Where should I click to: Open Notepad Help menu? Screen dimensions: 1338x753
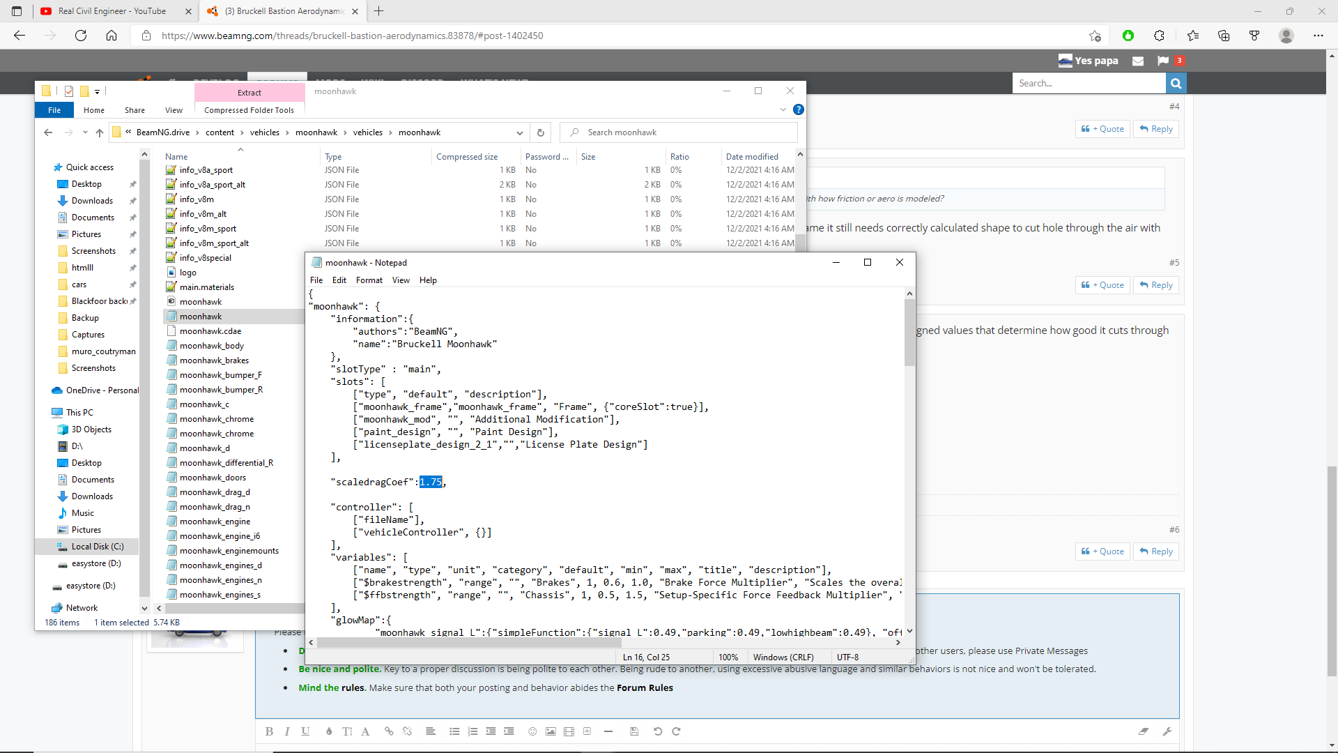[428, 280]
